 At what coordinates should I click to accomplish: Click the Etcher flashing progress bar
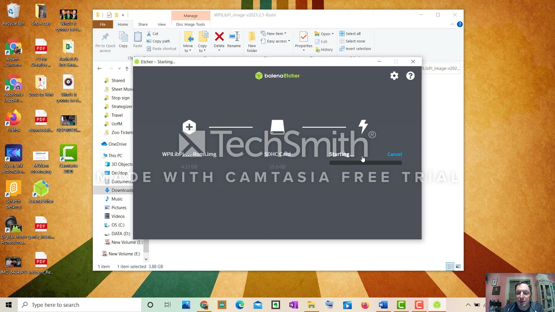coord(366,163)
